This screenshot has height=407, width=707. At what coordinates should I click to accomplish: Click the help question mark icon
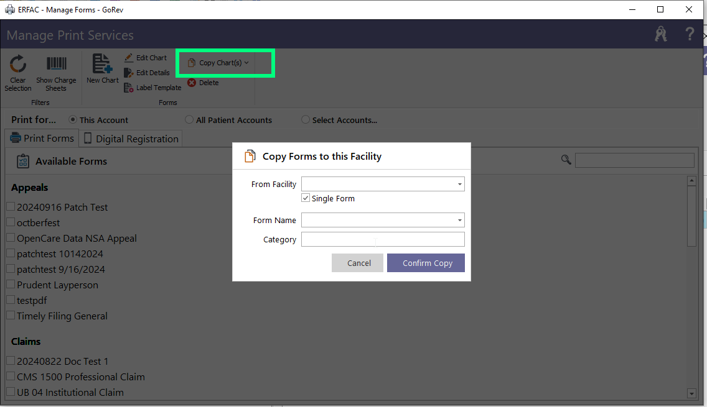point(690,34)
